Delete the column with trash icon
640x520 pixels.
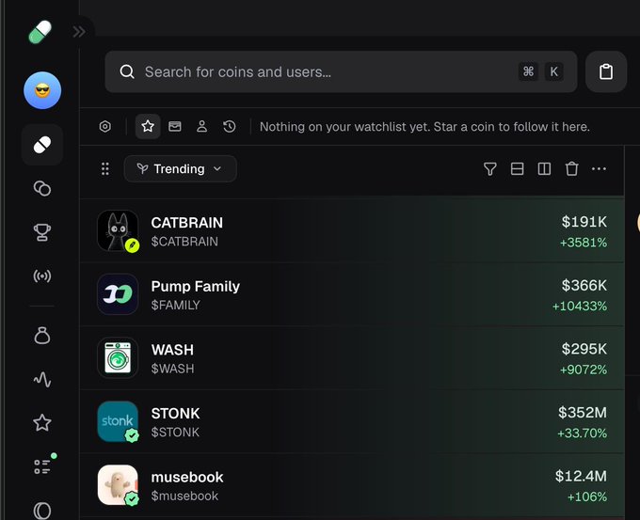click(572, 168)
